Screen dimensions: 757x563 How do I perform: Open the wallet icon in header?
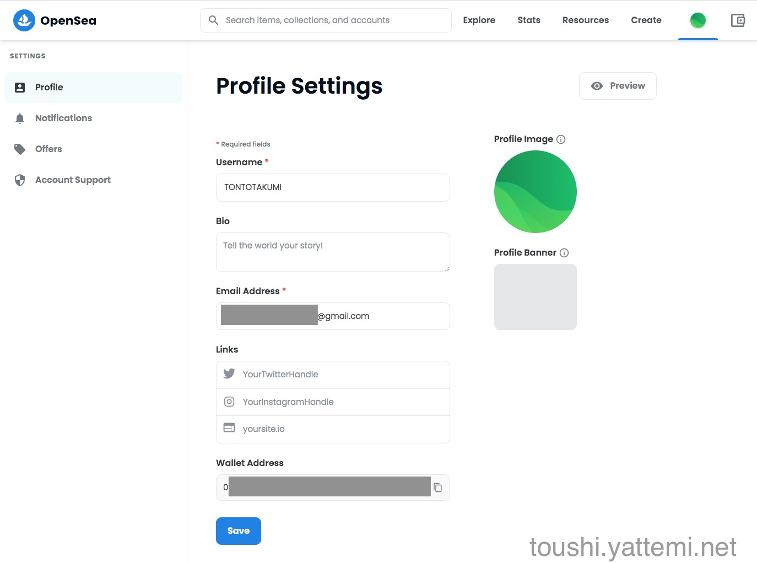tap(737, 20)
